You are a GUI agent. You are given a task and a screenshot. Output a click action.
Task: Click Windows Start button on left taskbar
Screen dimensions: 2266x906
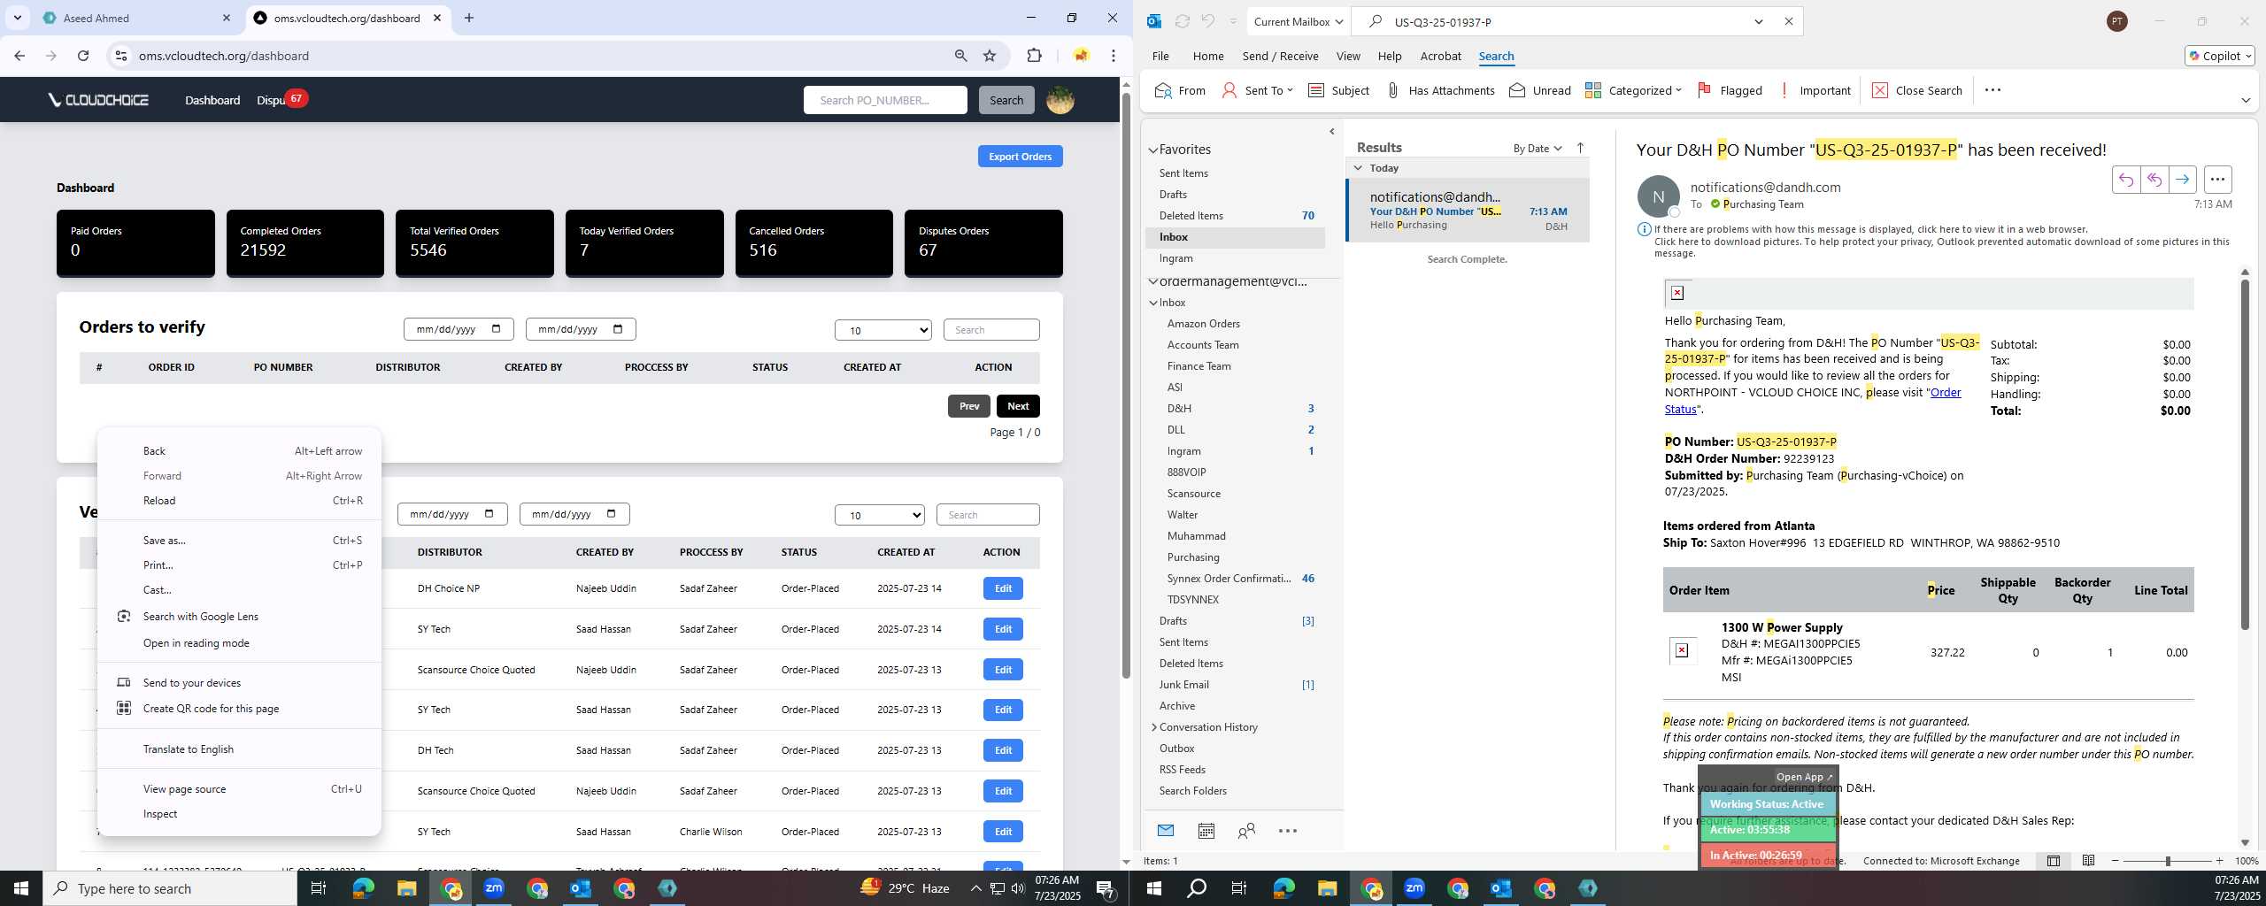pyautogui.click(x=21, y=888)
